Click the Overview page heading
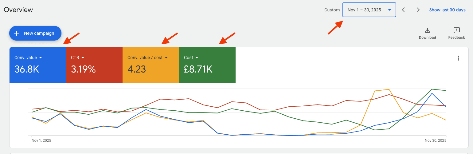 point(18,10)
